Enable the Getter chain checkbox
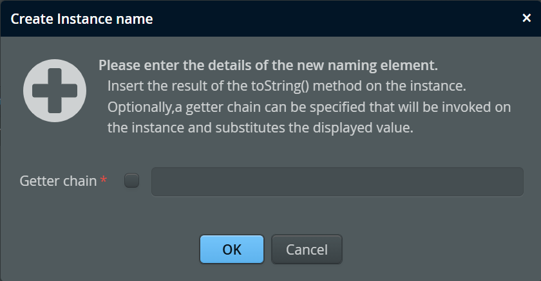 [132, 181]
